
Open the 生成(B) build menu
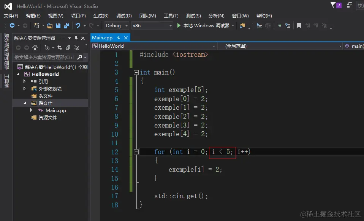tap(101, 16)
